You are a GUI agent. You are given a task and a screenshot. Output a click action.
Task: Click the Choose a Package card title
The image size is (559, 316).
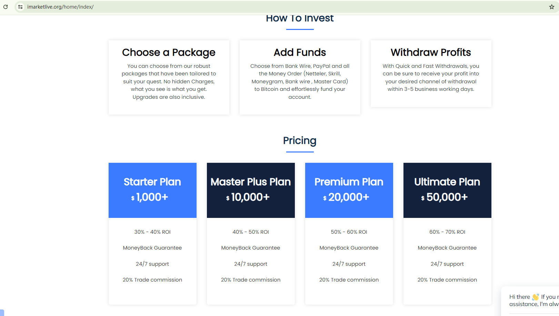click(x=169, y=52)
